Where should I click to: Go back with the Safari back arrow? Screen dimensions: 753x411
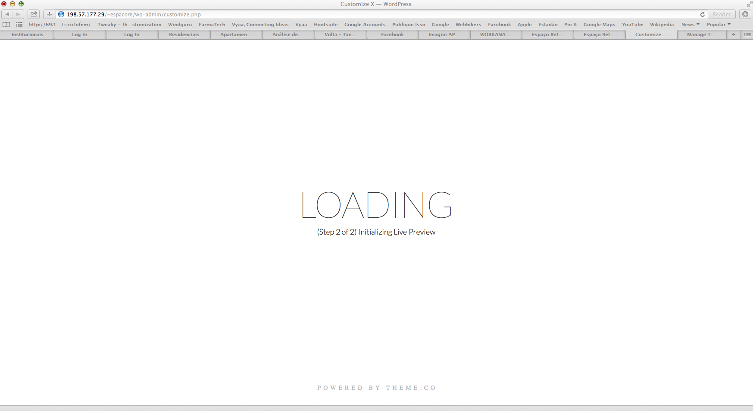[x=7, y=14]
